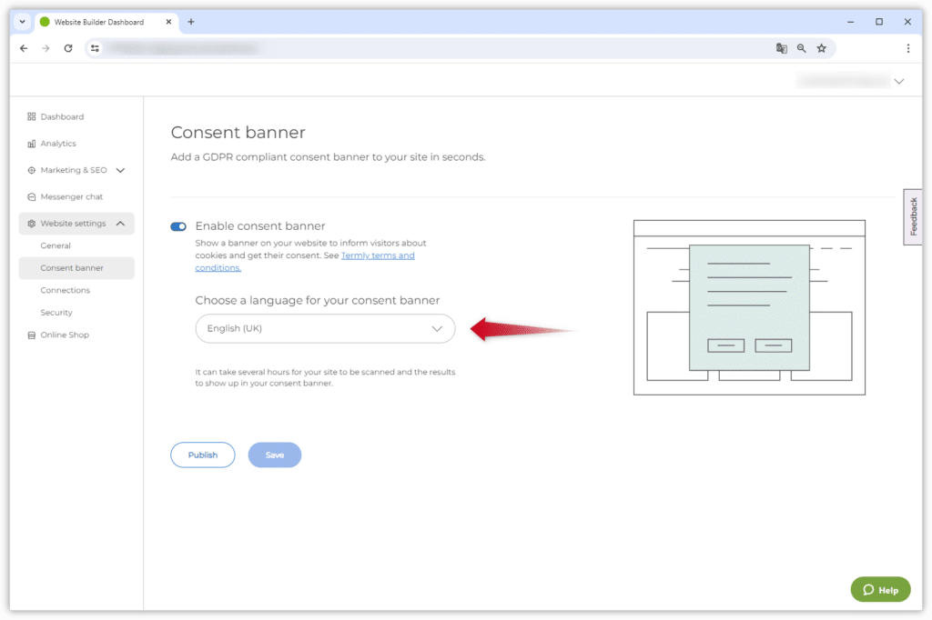Image resolution: width=932 pixels, height=620 pixels.
Task: Open the Termly terms and conditions link
Action: point(377,256)
